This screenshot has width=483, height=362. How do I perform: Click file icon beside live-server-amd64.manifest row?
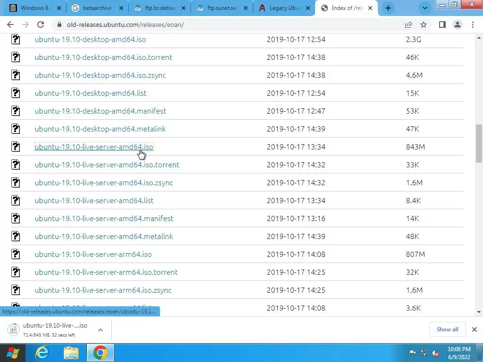[x=16, y=218]
